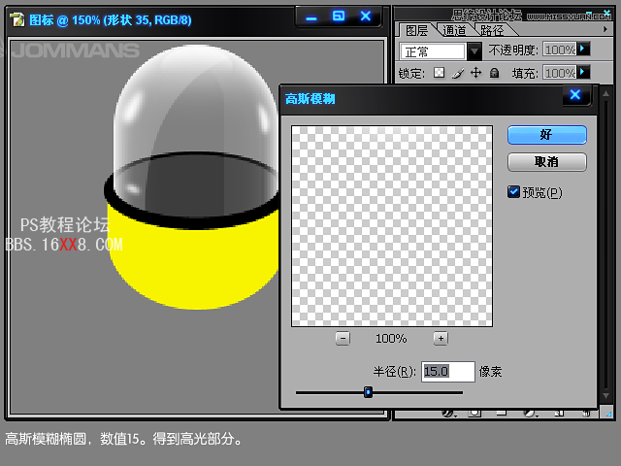Click delete layer trash icon
The height and width of the screenshot is (466, 621).
point(587,413)
